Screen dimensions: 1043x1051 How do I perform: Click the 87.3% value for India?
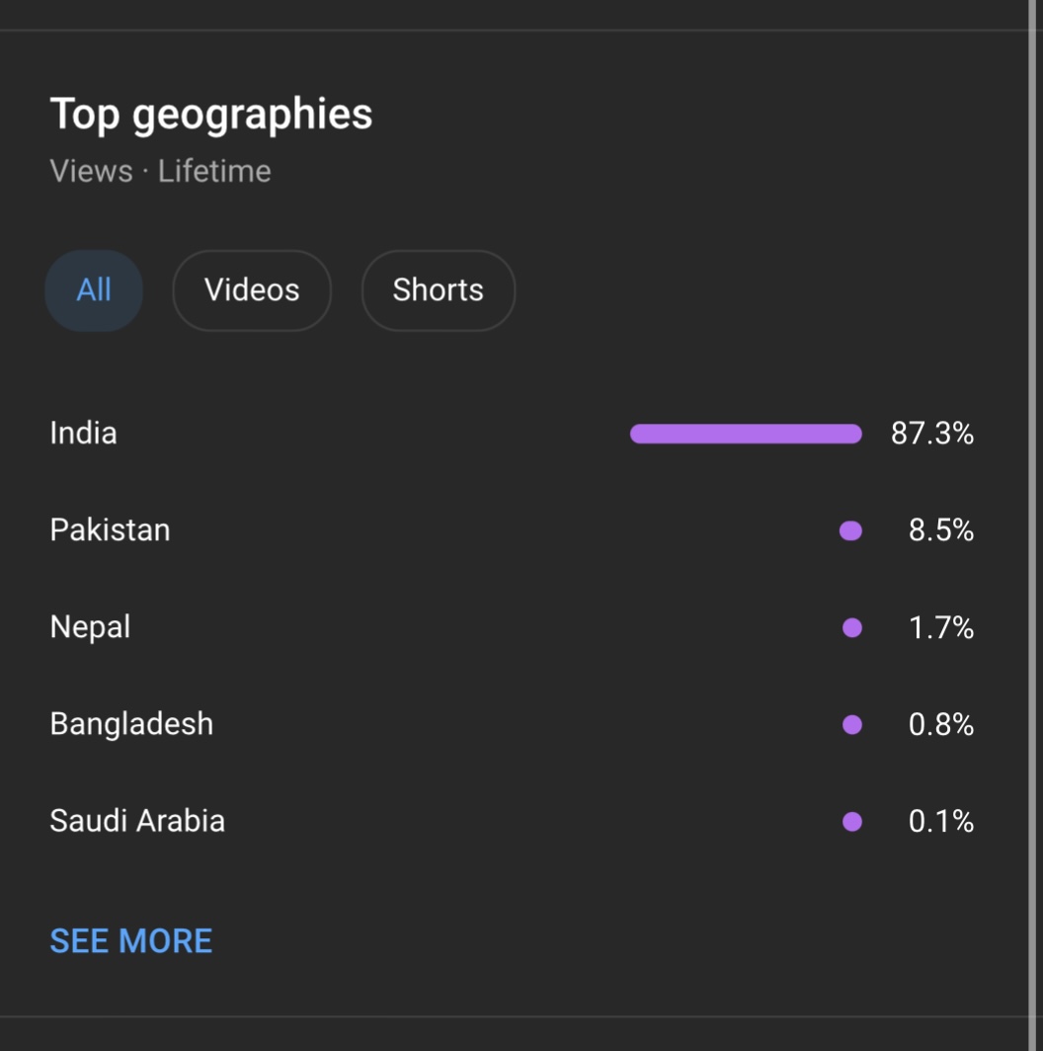click(932, 434)
